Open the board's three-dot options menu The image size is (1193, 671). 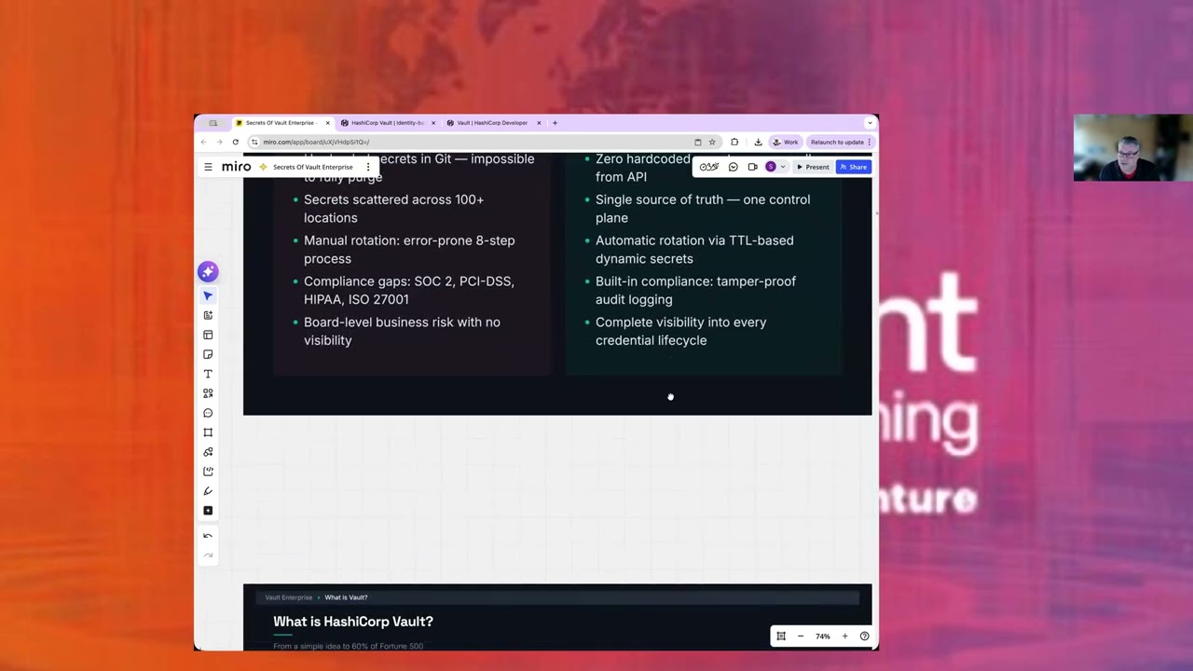[x=368, y=167]
